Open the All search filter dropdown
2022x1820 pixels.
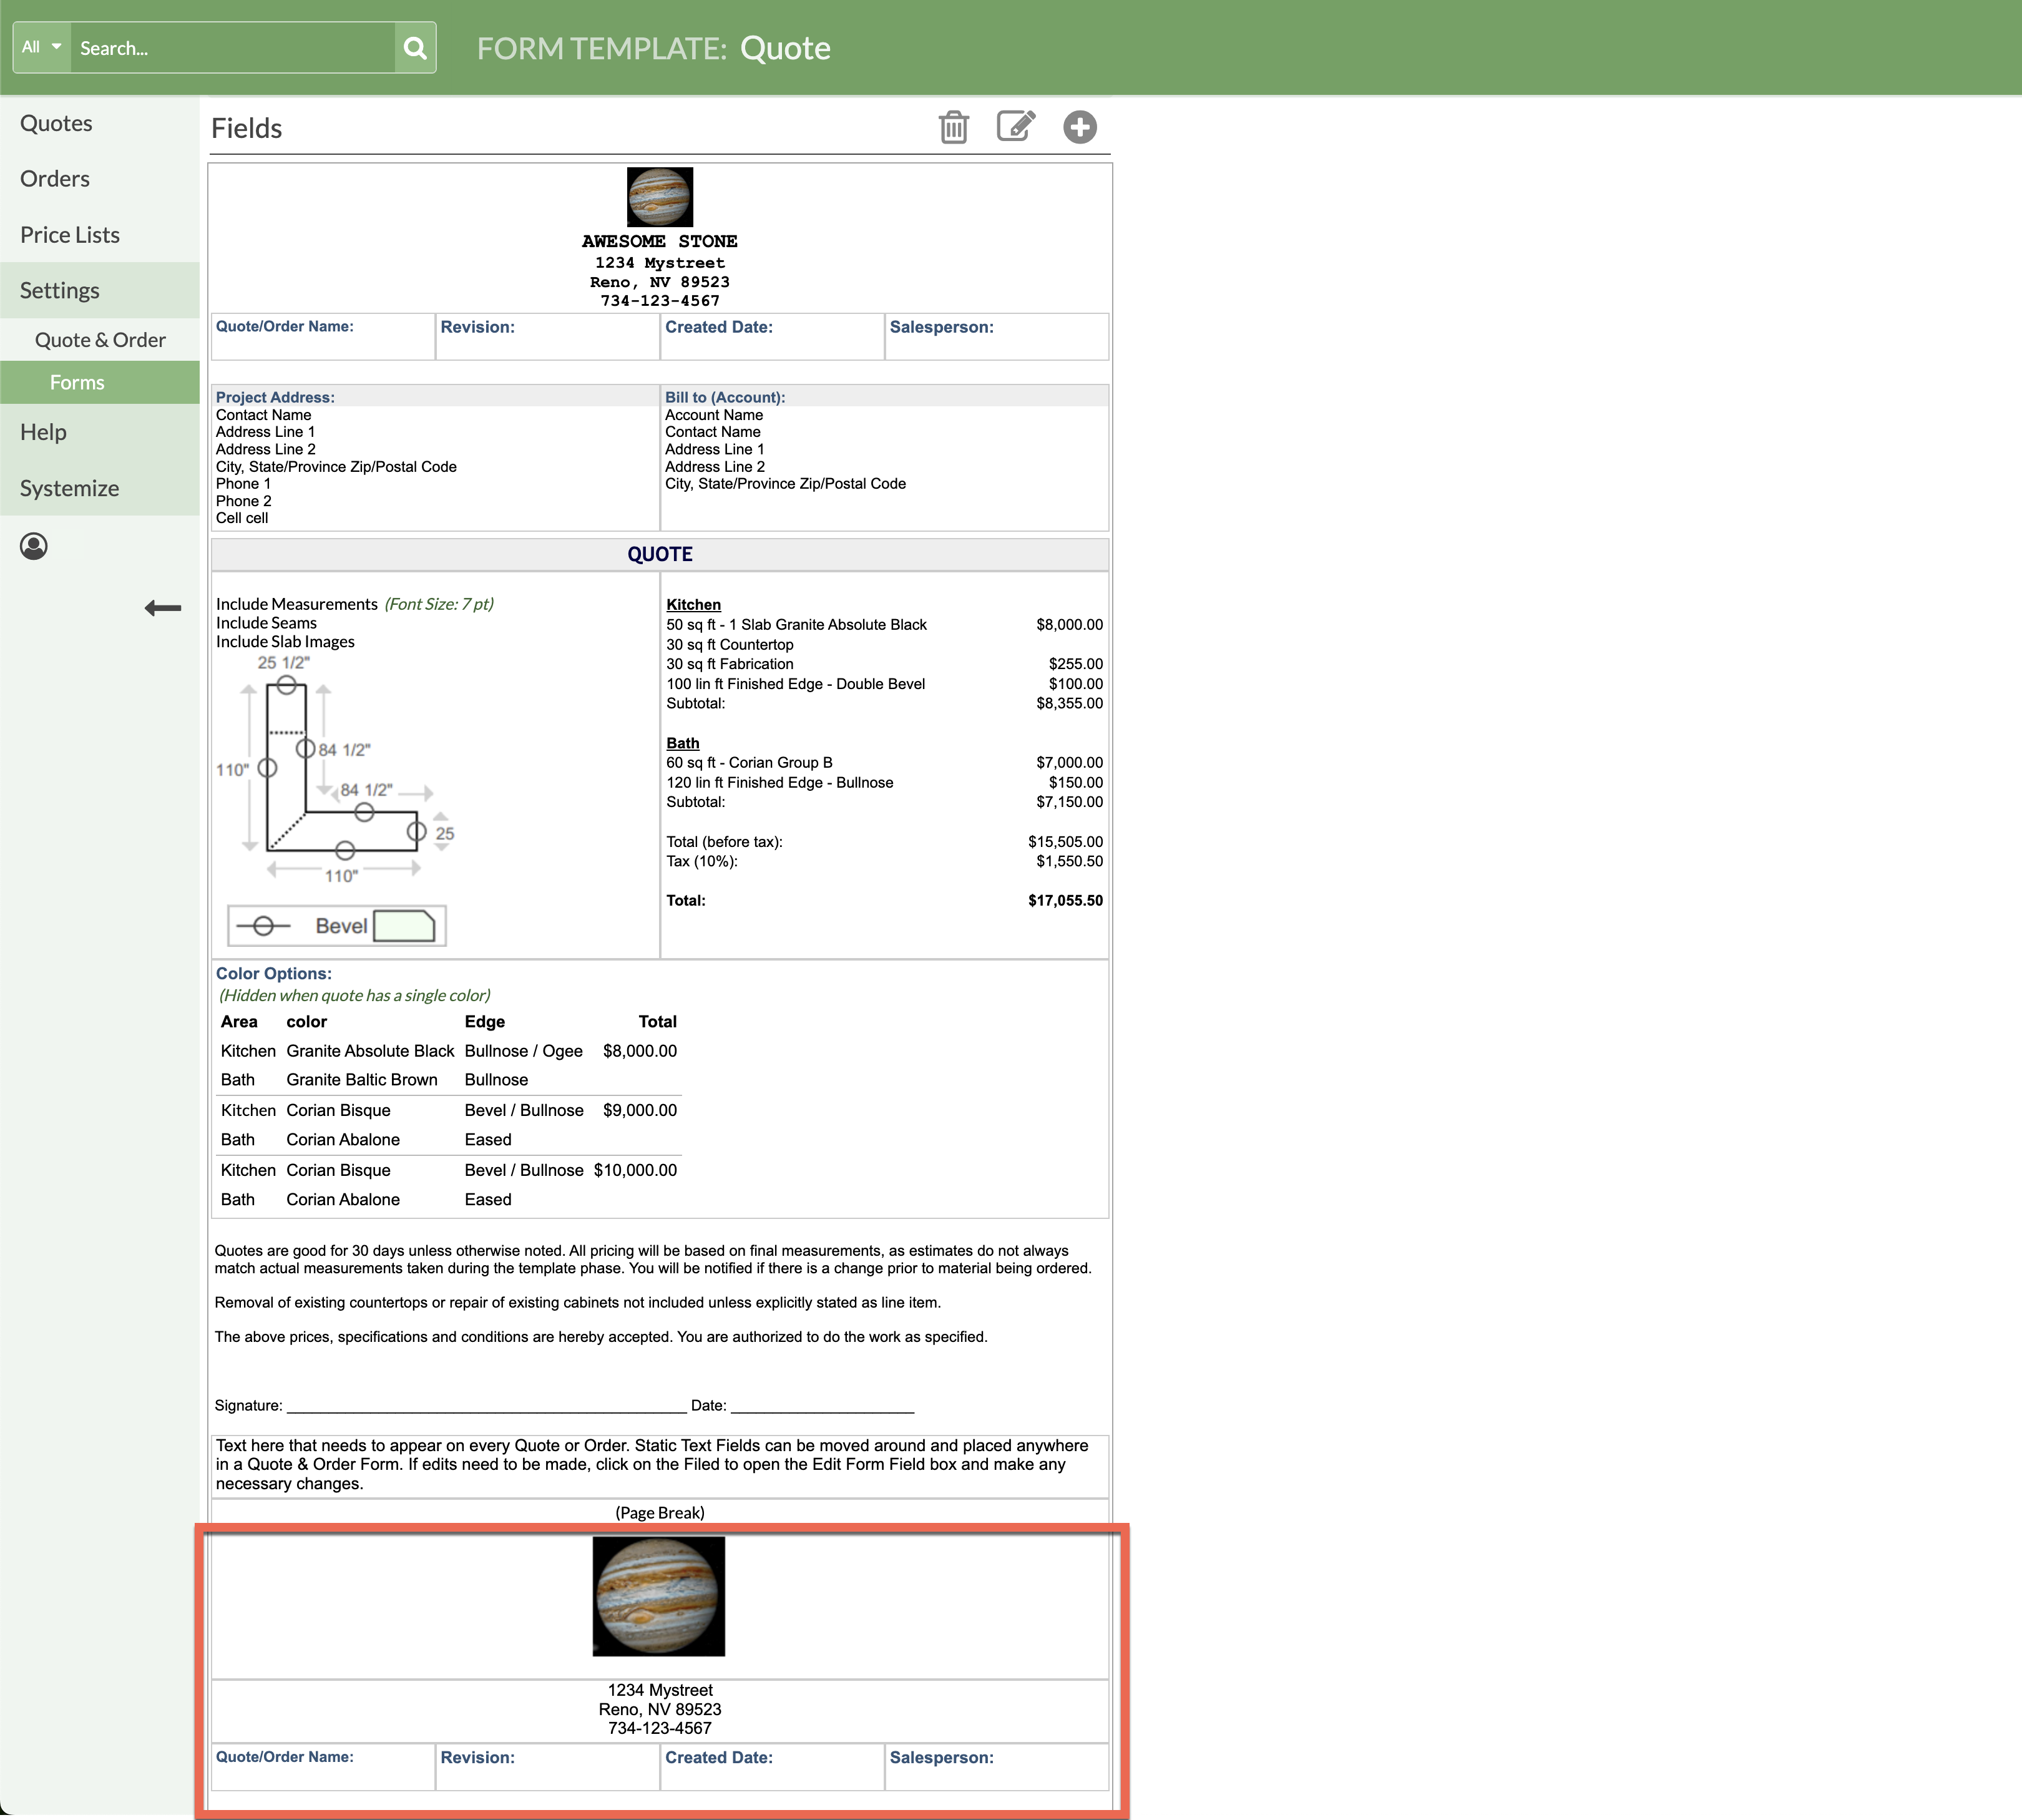[x=41, y=46]
